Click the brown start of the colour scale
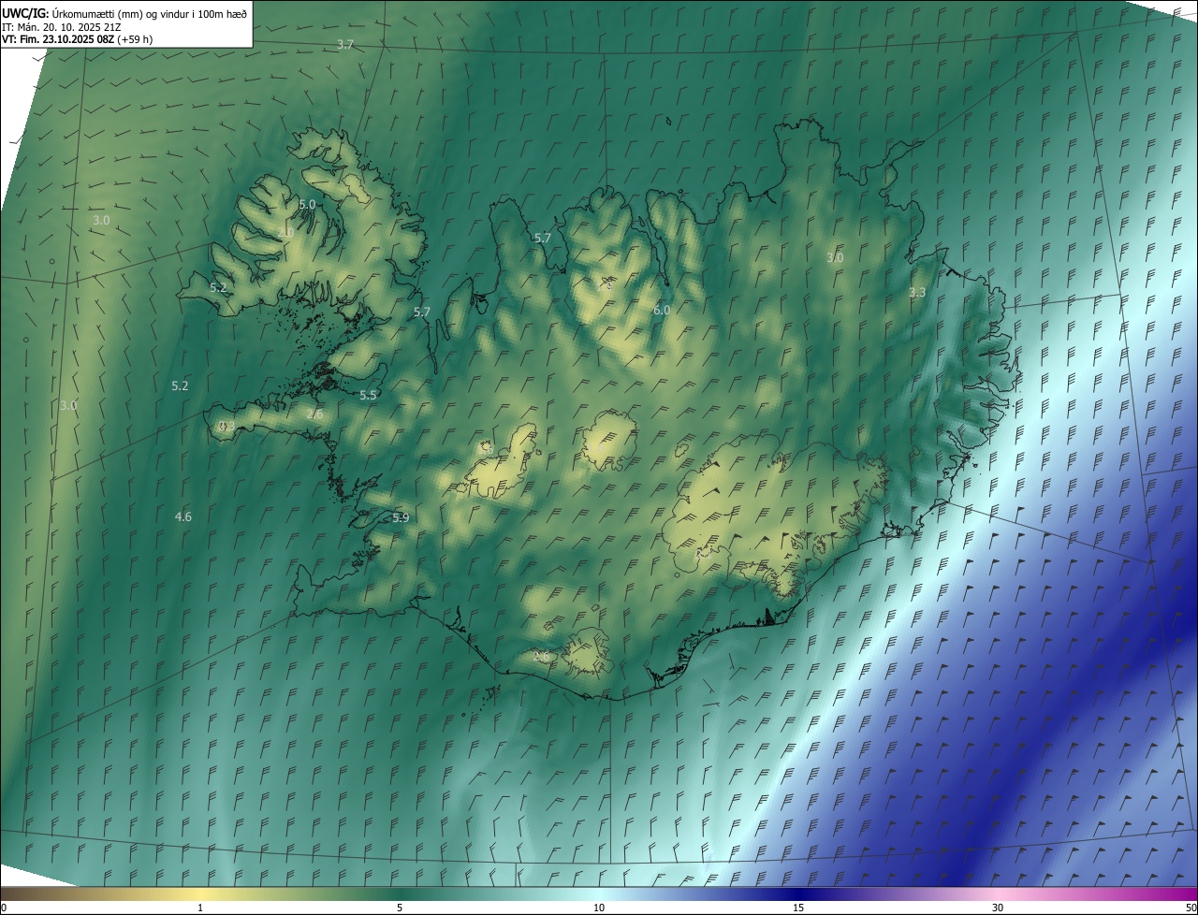 click(9, 893)
